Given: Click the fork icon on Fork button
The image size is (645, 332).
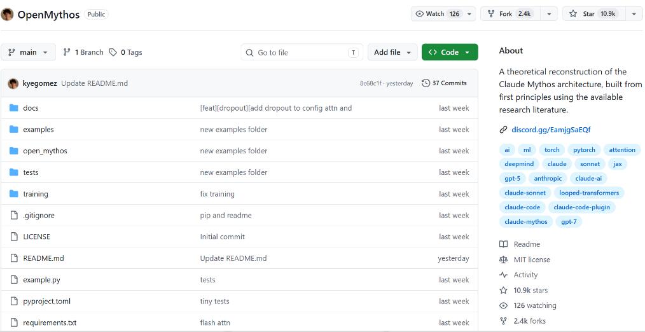Looking at the screenshot, I should (490, 14).
